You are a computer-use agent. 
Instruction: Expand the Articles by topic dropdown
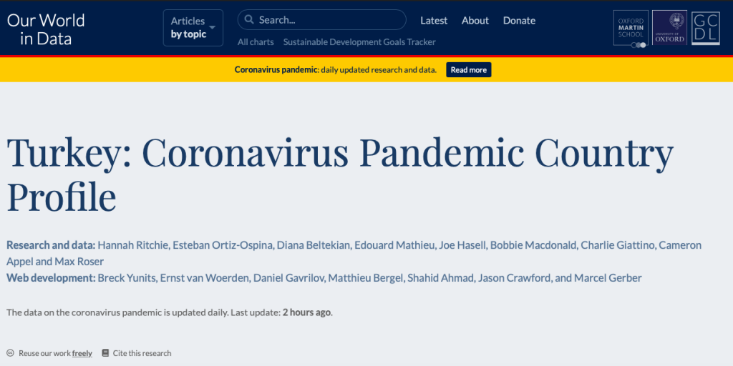pyautogui.click(x=193, y=28)
